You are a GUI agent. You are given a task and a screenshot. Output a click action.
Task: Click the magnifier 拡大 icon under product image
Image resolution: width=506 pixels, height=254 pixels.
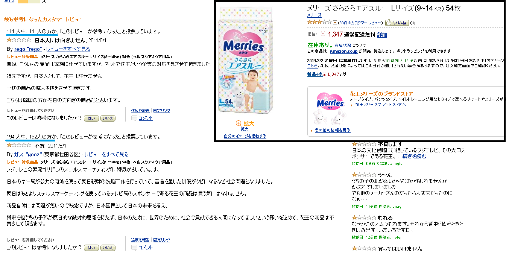pyautogui.click(x=239, y=123)
